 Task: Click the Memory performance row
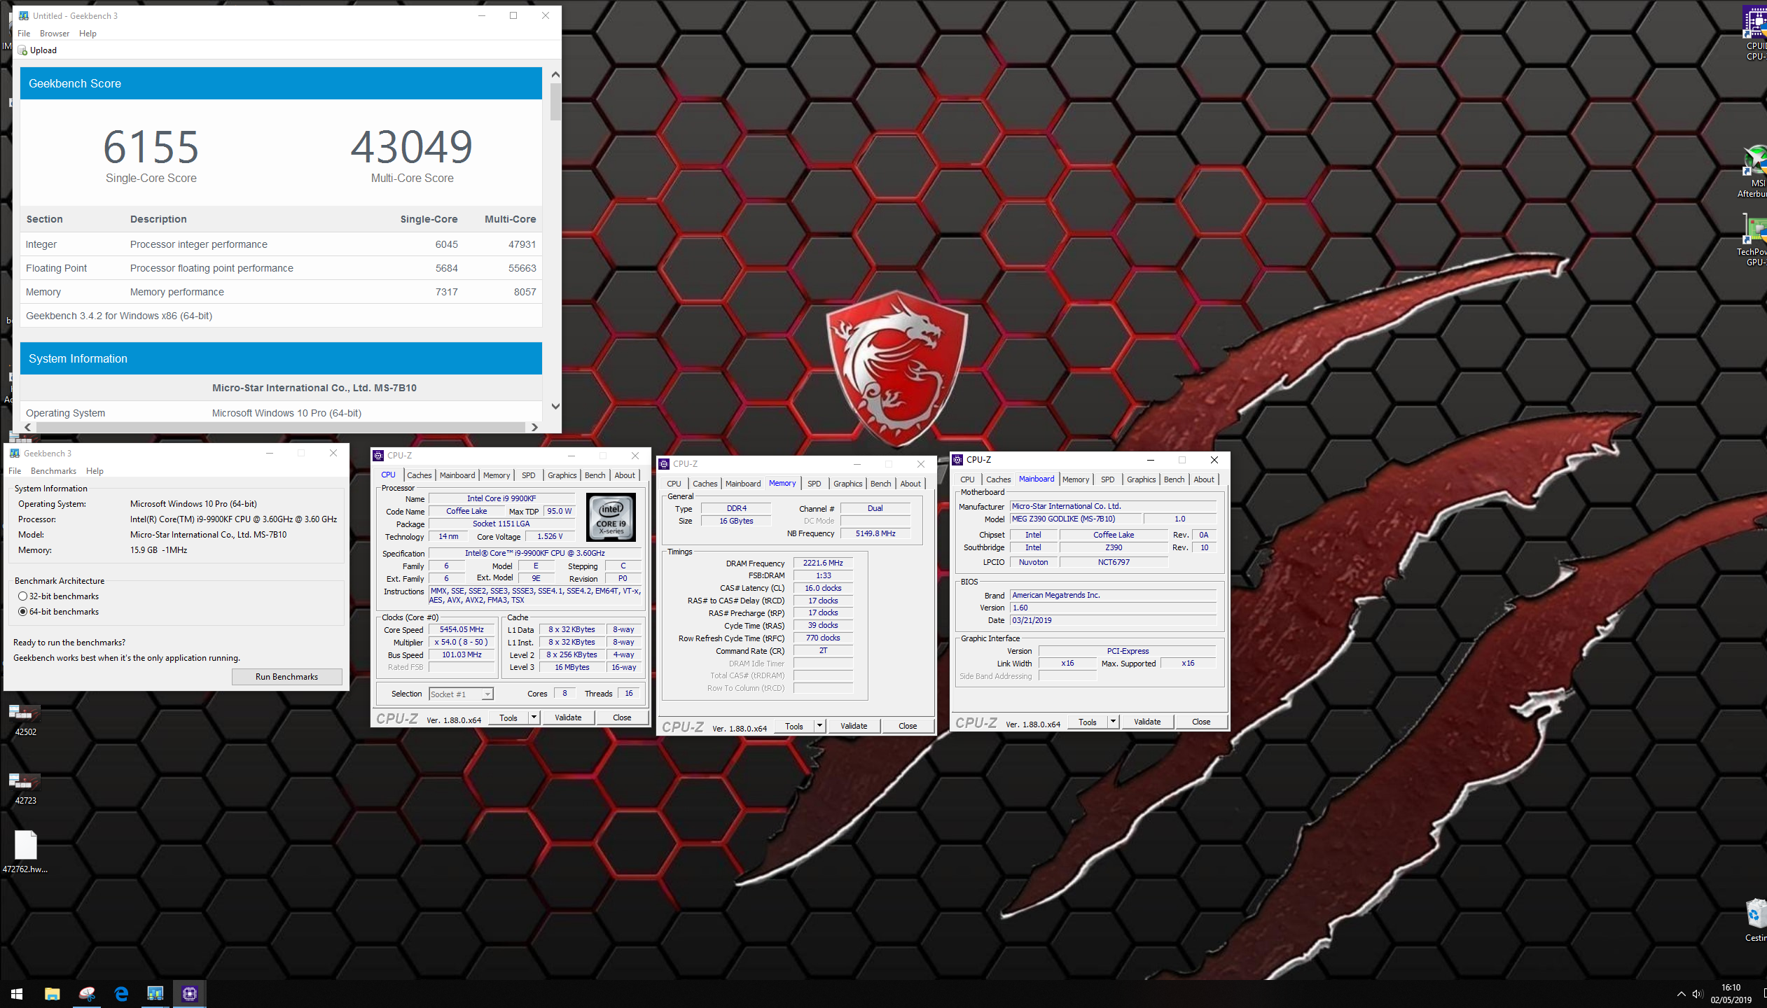click(x=281, y=292)
